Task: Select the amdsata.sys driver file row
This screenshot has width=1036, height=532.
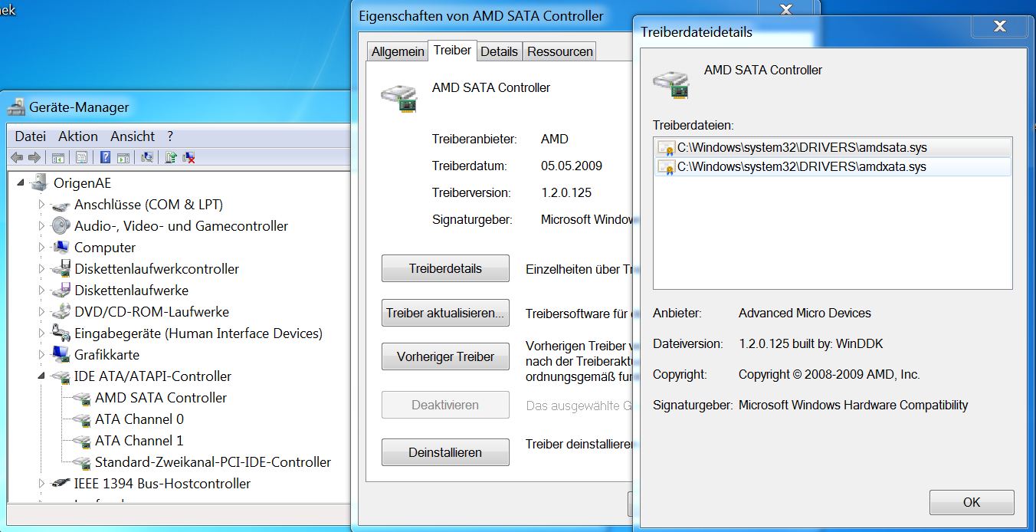Action: pyautogui.click(x=833, y=148)
